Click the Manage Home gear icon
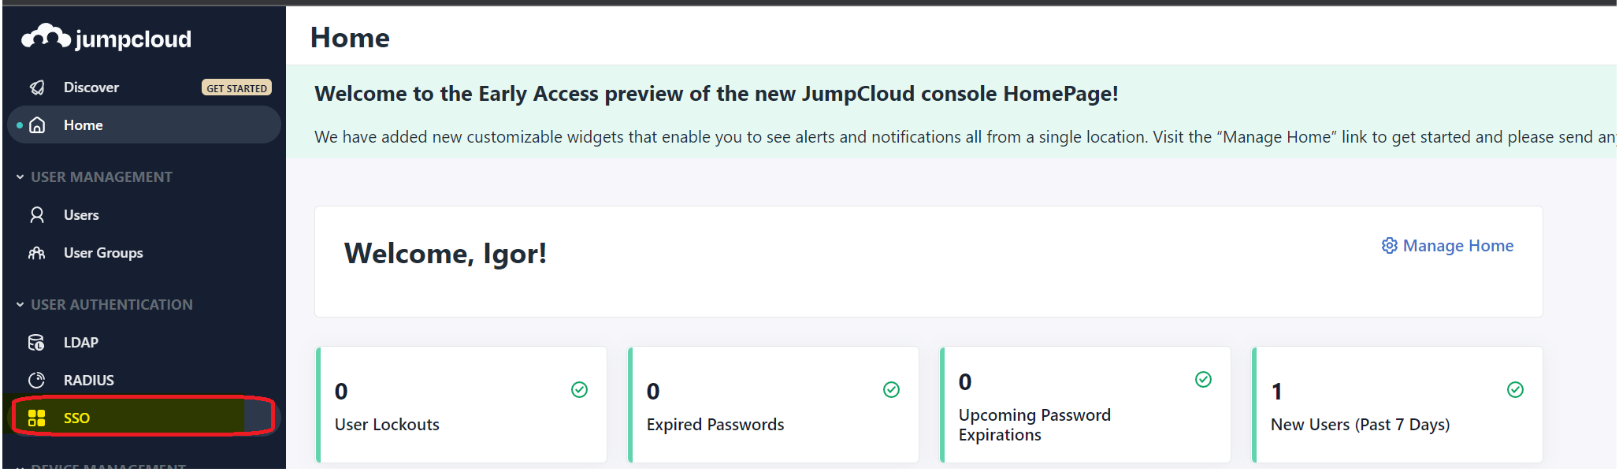1619x472 pixels. tap(1390, 246)
